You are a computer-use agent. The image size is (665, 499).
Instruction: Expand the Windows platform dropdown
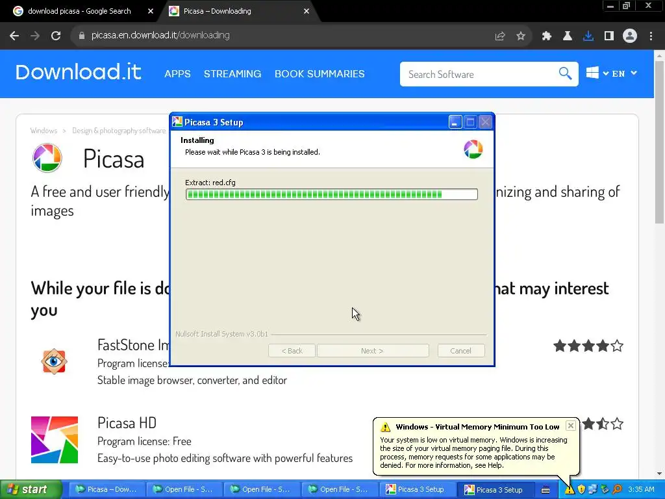[597, 73]
